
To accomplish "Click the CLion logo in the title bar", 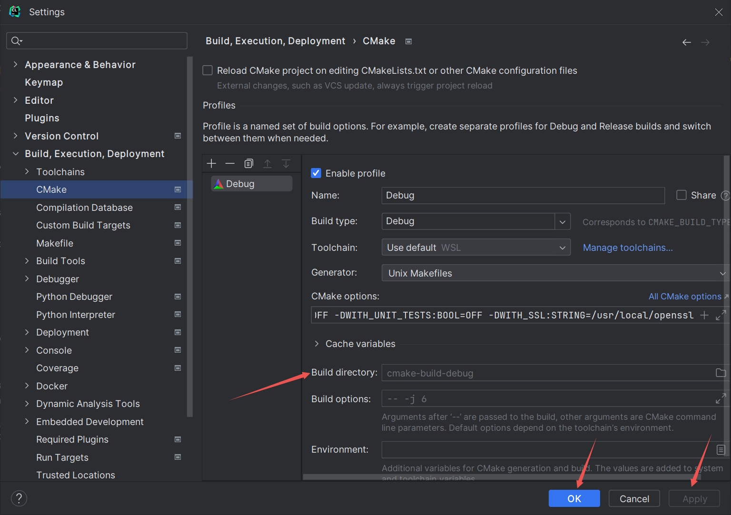I will (15, 11).
